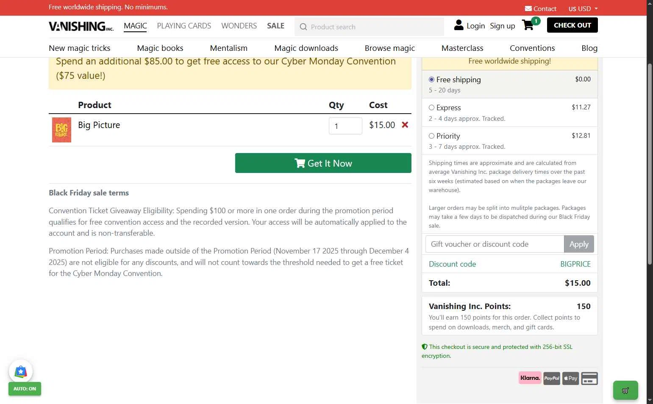Click the shopping extension badge icon
Image resolution: width=653 pixels, height=404 pixels.
point(21,372)
